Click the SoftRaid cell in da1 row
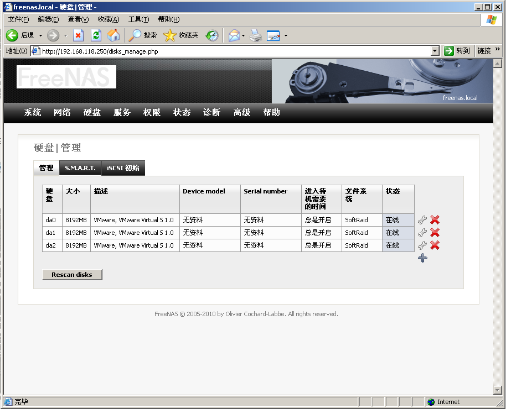Viewport: 506px width, 409px height. (362, 233)
